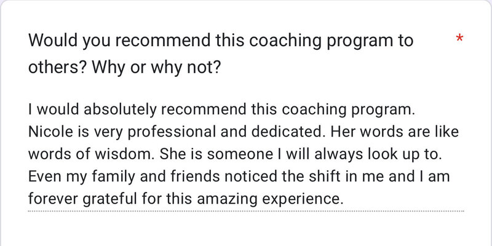The width and height of the screenshot is (492, 246).
Task: Click the 'others? Why or why not?' line
Action: pyautogui.click(x=125, y=68)
